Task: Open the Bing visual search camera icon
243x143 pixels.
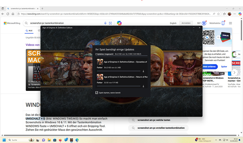Action: [110, 23]
